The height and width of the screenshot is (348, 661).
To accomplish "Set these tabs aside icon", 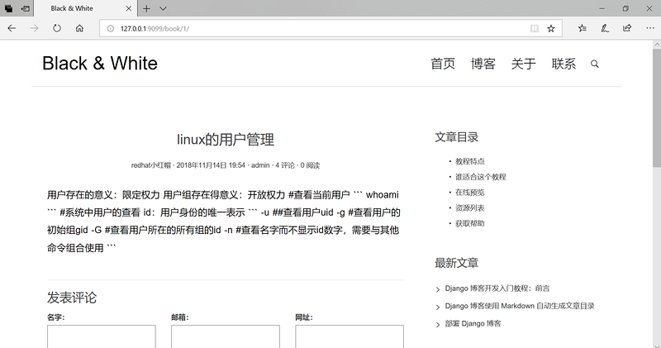I will [26, 8].
